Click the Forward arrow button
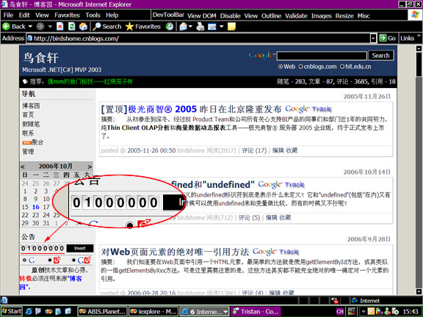This screenshot has height=317, width=423. coord(40,26)
